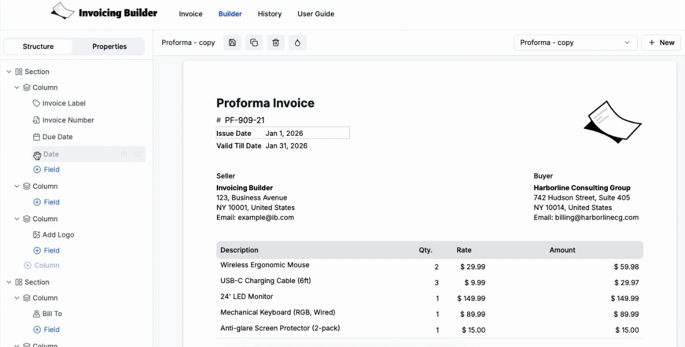685x347 pixels.
Task: Open the User Guide page
Action: (316, 14)
